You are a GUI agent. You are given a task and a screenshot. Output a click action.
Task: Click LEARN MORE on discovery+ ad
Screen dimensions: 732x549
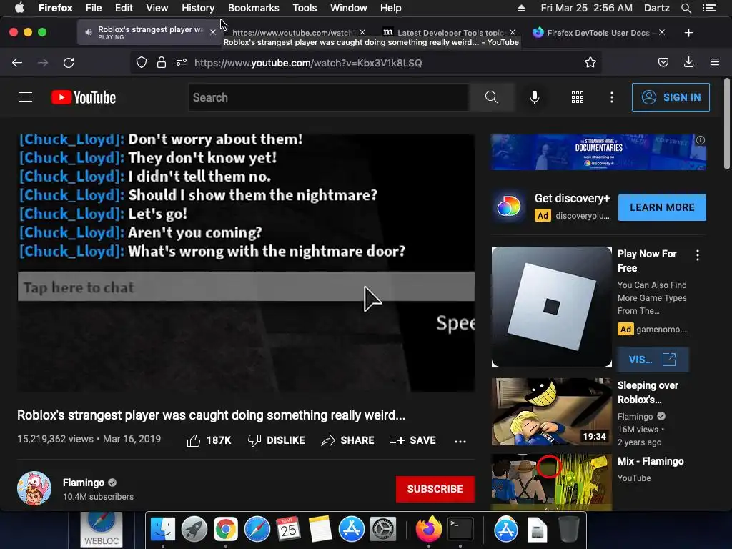(x=662, y=207)
